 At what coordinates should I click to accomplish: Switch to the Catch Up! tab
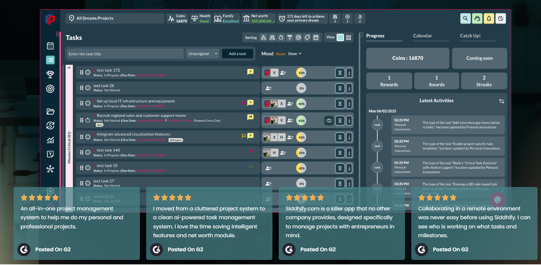470,36
